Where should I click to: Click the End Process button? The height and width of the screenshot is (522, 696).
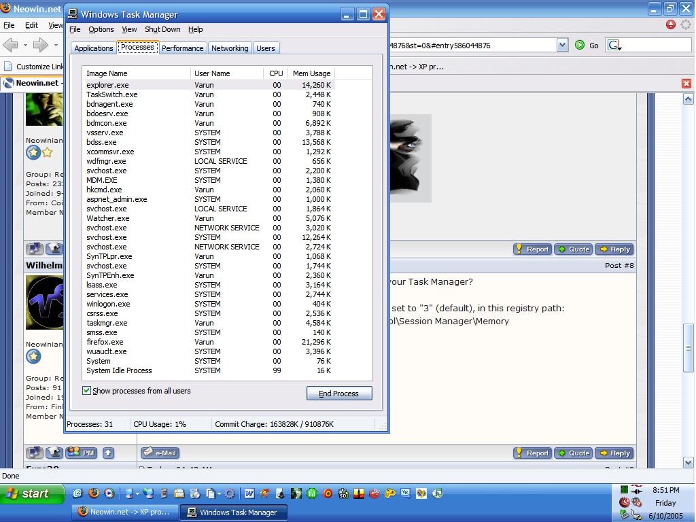(x=338, y=393)
